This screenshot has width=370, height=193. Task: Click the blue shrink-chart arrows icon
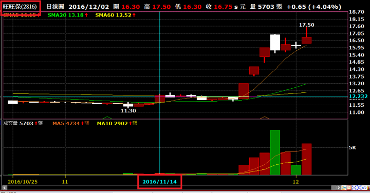354,187
